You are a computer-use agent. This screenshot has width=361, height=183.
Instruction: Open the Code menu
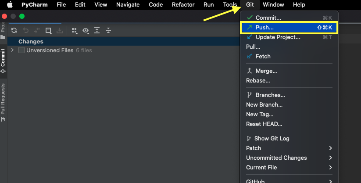[156, 5]
